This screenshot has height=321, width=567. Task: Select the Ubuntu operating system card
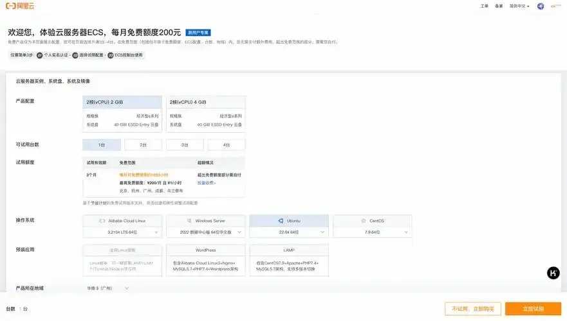[289, 221]
